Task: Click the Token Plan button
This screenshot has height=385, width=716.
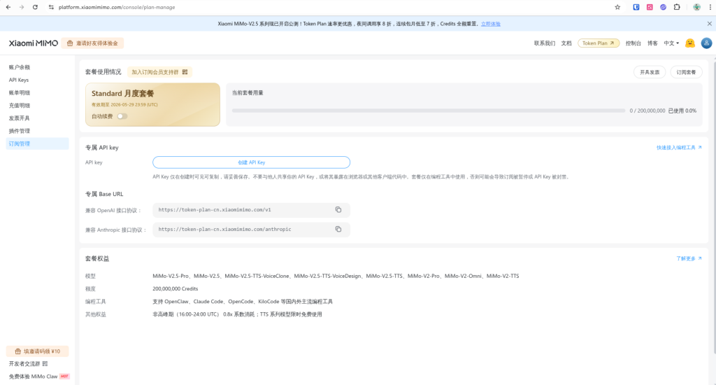Action: (x=599, y=43)
